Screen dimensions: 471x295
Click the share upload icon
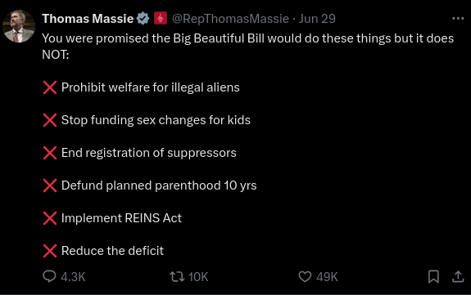point(458,276)
